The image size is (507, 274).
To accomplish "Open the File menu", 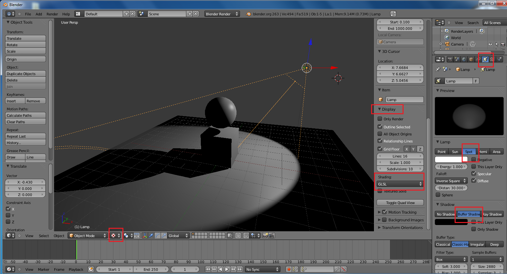I will (x=28, y=14).
